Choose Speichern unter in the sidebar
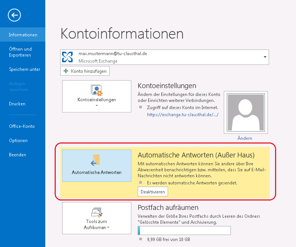The image size is (296, 247). click(24, 69)
